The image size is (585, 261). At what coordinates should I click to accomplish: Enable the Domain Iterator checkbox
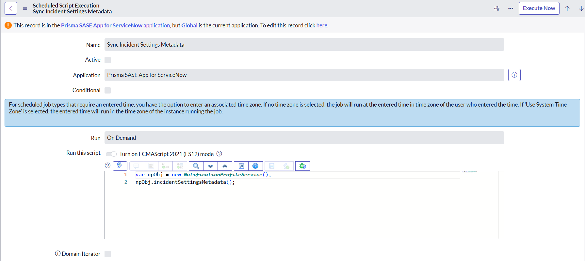(107, 254)
